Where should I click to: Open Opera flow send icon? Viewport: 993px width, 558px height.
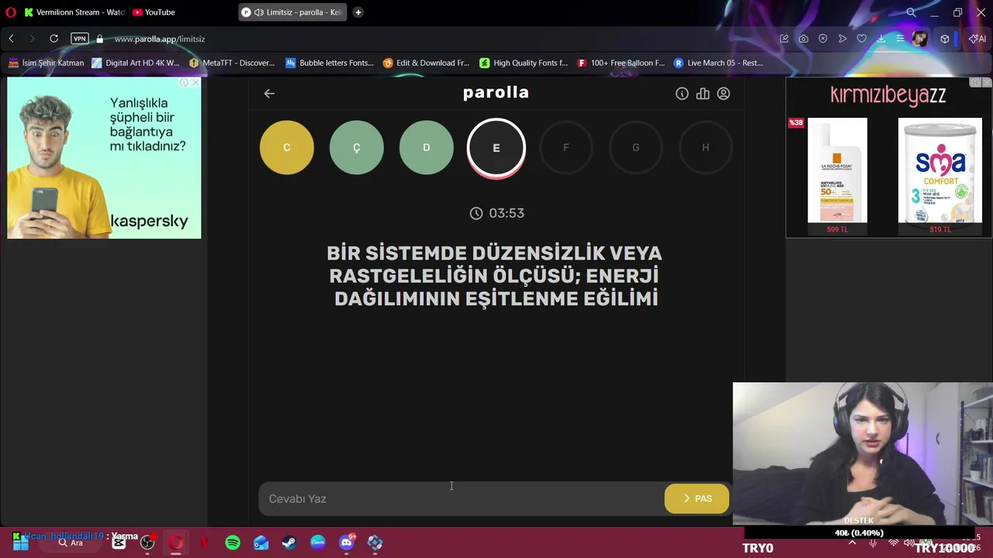pyautogui.click(x=842, y=39)
